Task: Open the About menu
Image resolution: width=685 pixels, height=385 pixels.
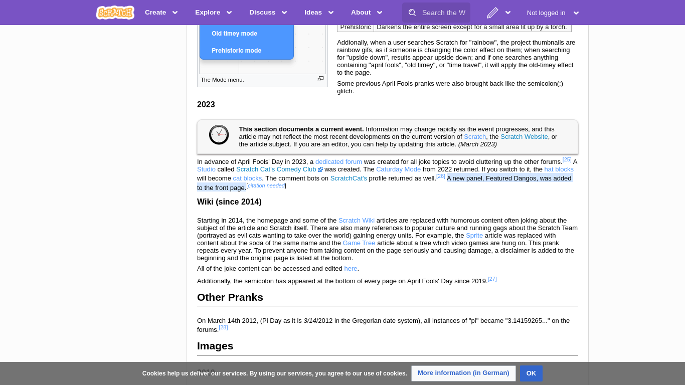Action: pyautogui.click(x=367, y=12)
